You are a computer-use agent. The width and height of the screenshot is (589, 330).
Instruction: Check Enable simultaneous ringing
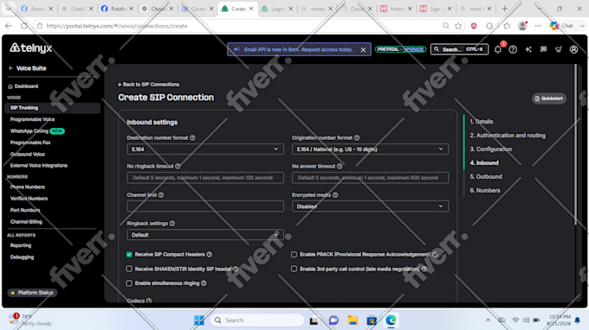(x=129, y=283)
